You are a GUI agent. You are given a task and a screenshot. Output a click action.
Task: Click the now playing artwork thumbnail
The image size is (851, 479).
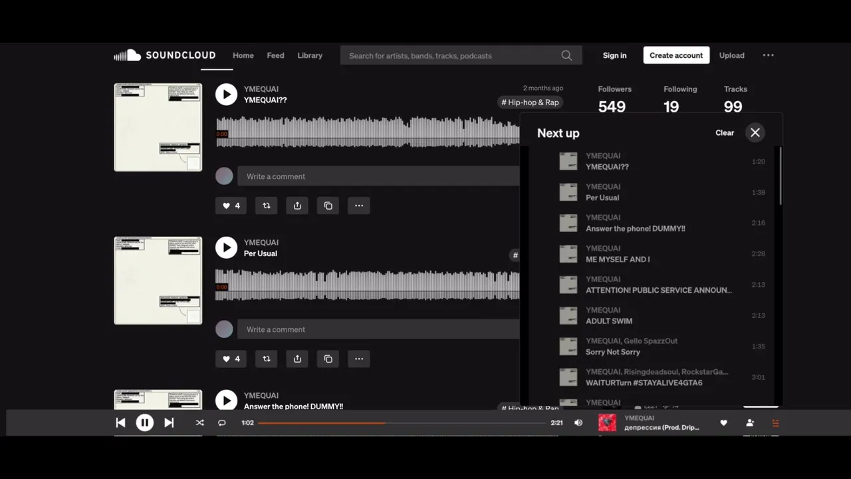(x=607, y=422)
